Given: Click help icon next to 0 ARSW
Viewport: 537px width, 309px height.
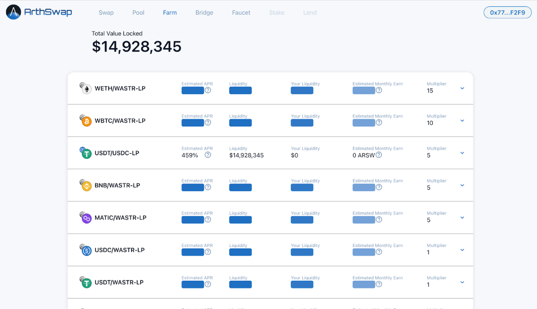Looking at the screenshot, I should [x=379, y=155].
